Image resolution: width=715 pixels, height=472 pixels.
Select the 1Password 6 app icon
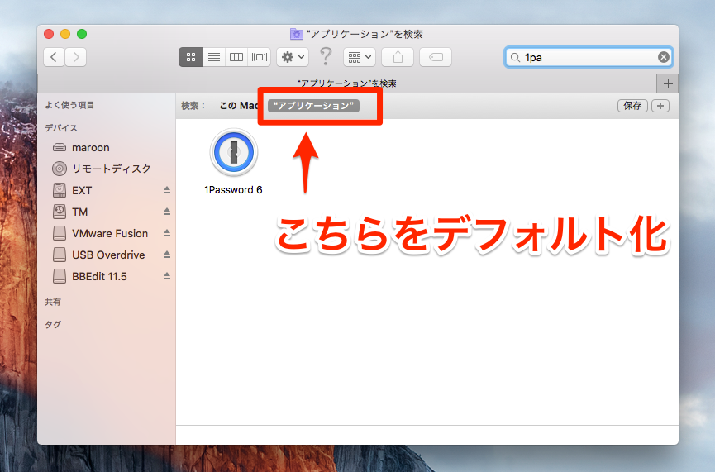[x=233, y=152]
